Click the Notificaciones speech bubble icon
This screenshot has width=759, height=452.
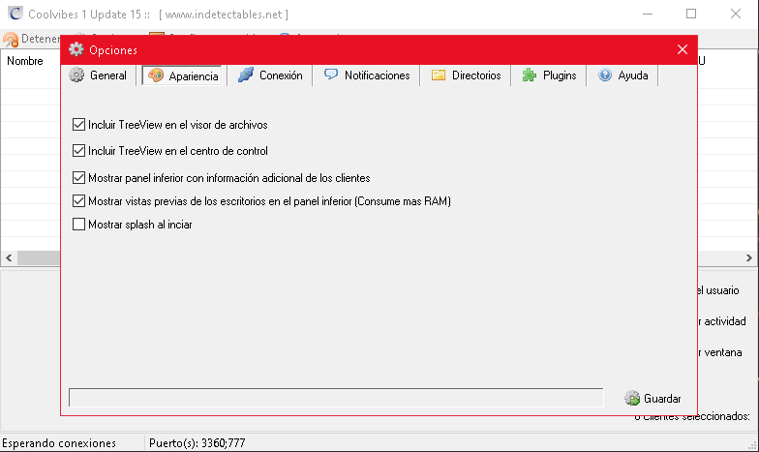tap(331, 75)
